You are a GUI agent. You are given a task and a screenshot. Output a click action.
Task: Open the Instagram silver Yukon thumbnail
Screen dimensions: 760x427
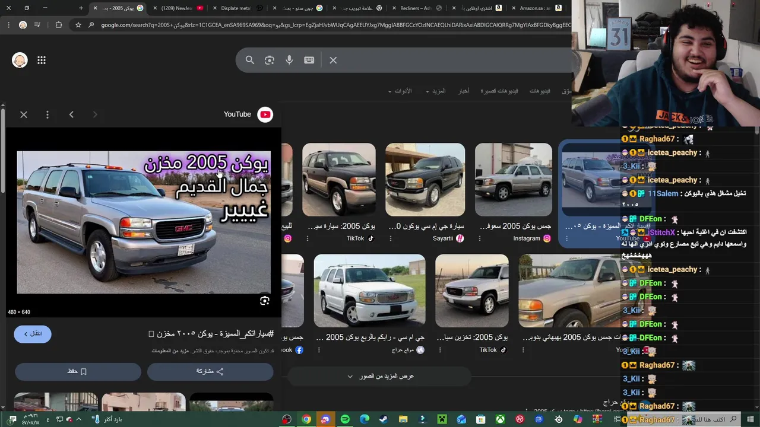514,180
